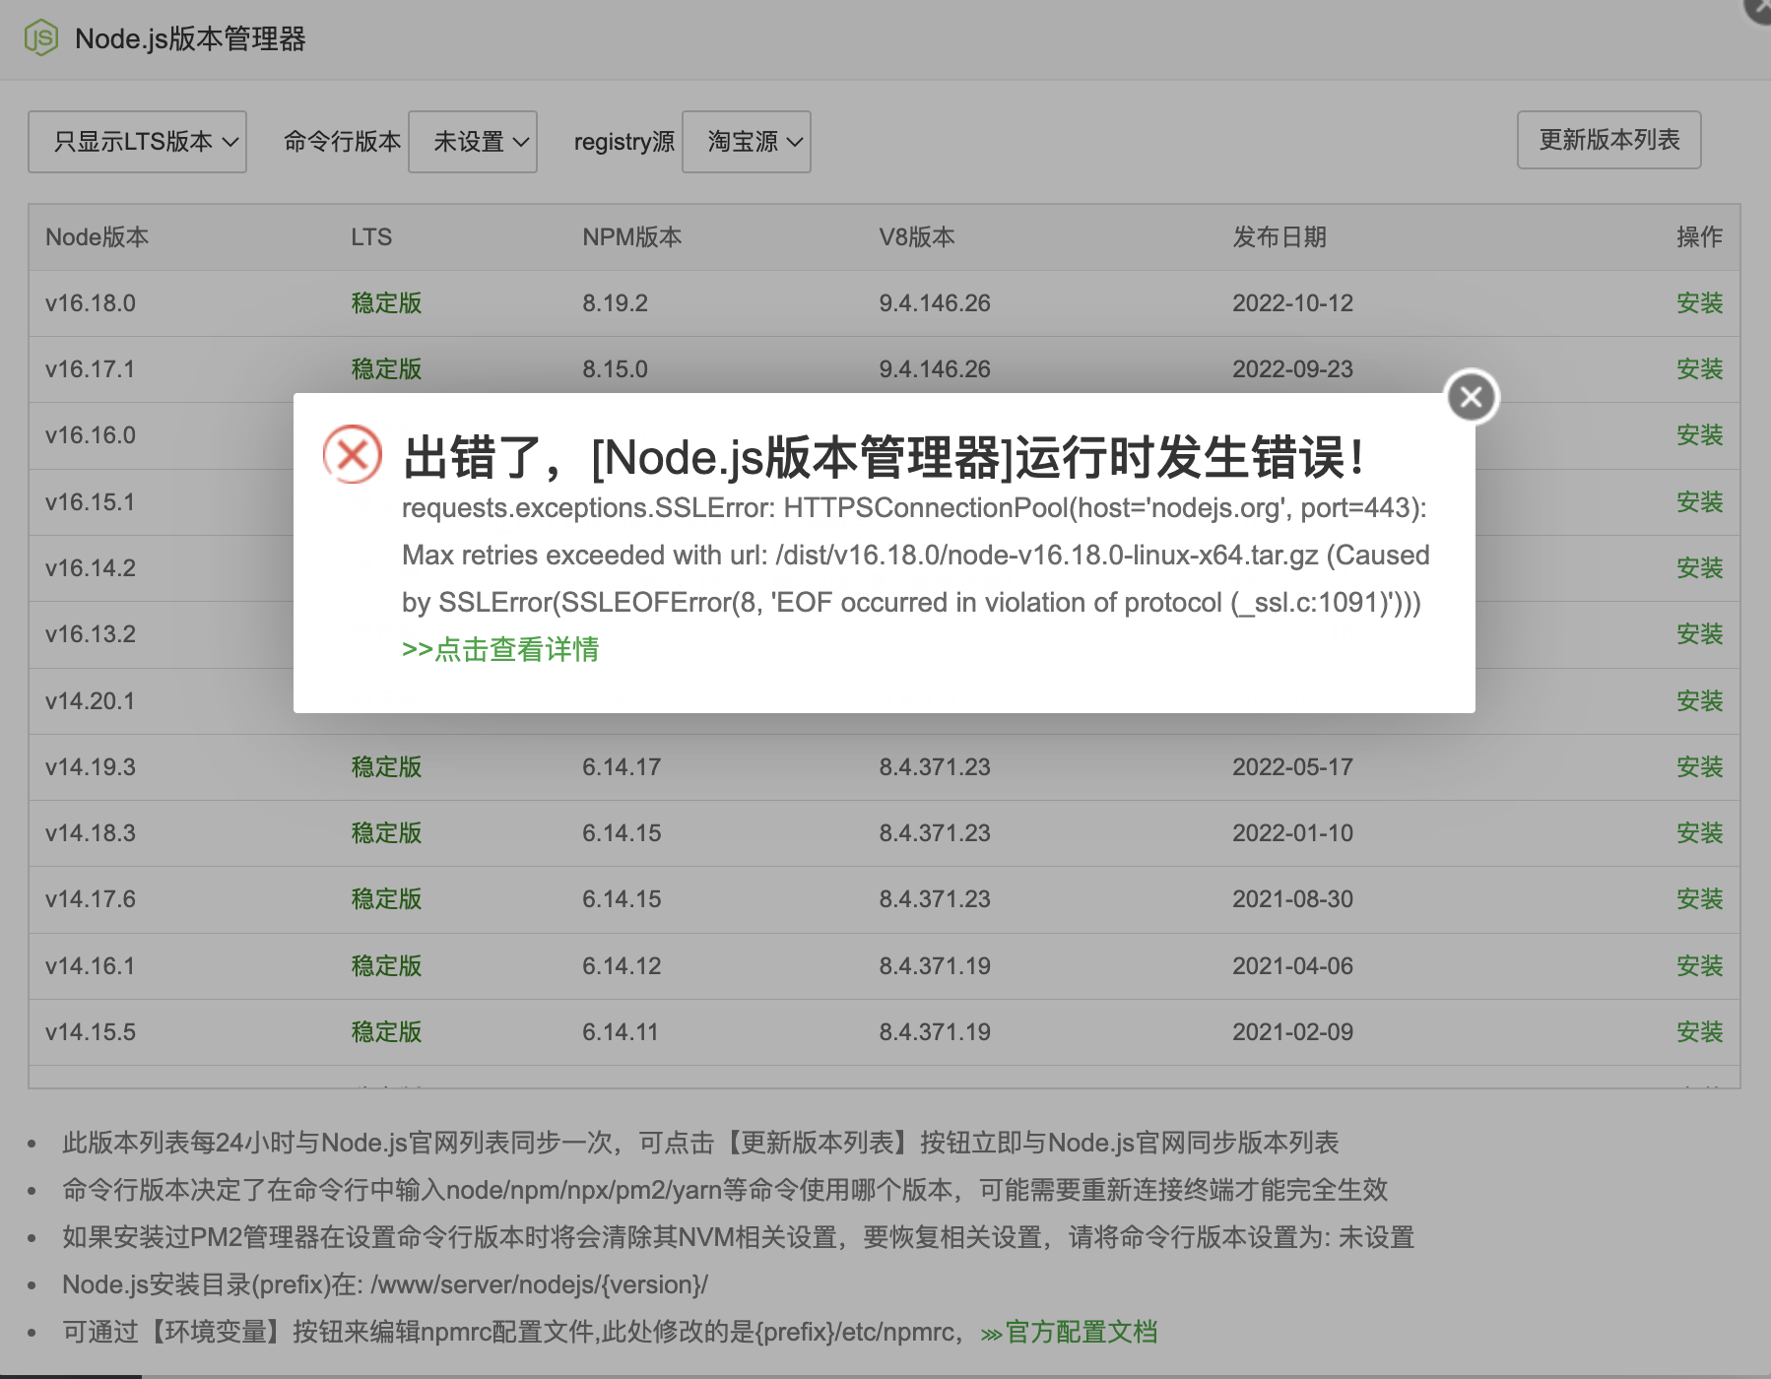1771x1379 pixels.
Task: Open the 只显示LTS版本 dropdown
Action: 137,142
